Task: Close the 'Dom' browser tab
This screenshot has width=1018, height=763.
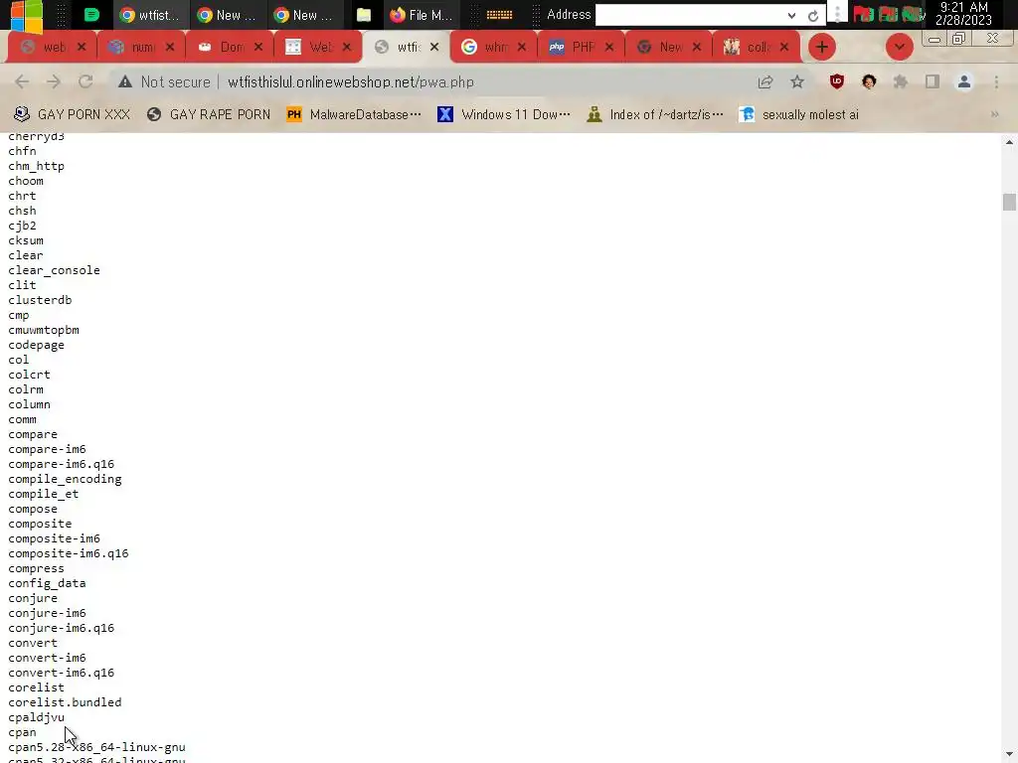Action: 258,47
